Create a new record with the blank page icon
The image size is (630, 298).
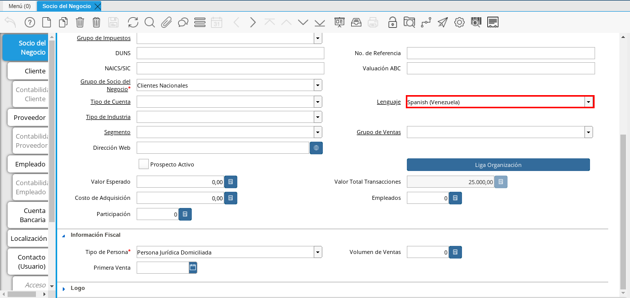(x=47, y=22)
